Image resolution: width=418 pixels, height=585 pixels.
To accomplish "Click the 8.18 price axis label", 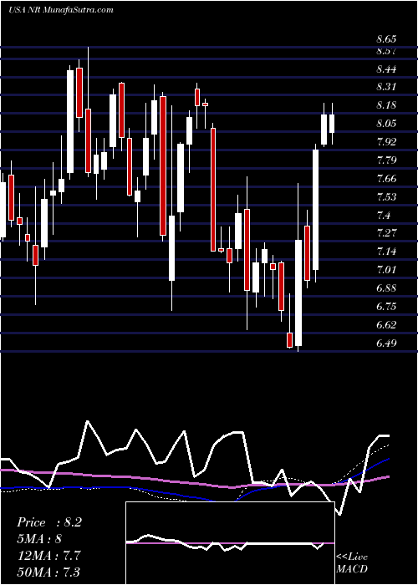I will pos(386,105).
